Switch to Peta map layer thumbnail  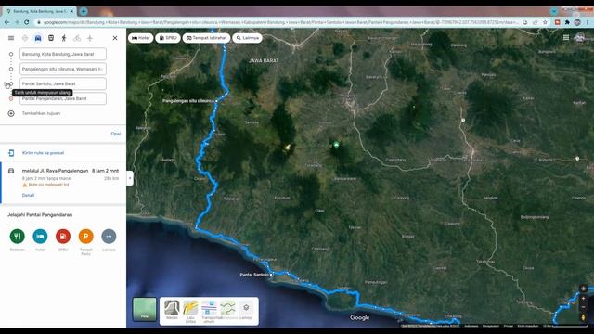[x=145, y=309]
